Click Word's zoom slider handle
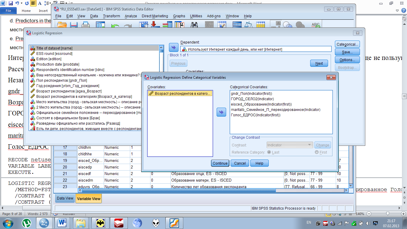Viewport: 407px width, 229px height. click(x=387, y=214)
